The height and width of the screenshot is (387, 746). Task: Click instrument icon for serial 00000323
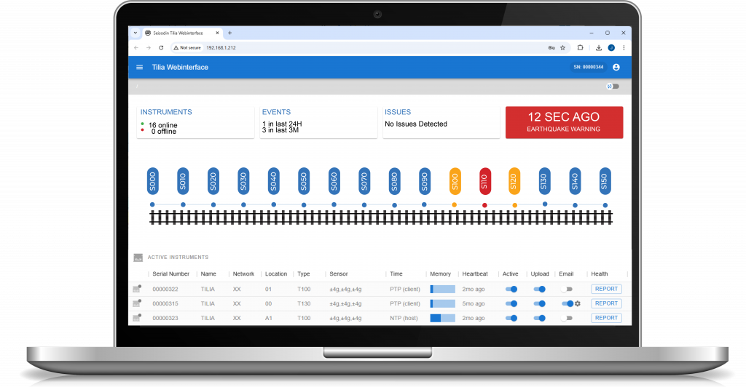tap(137, 318)
